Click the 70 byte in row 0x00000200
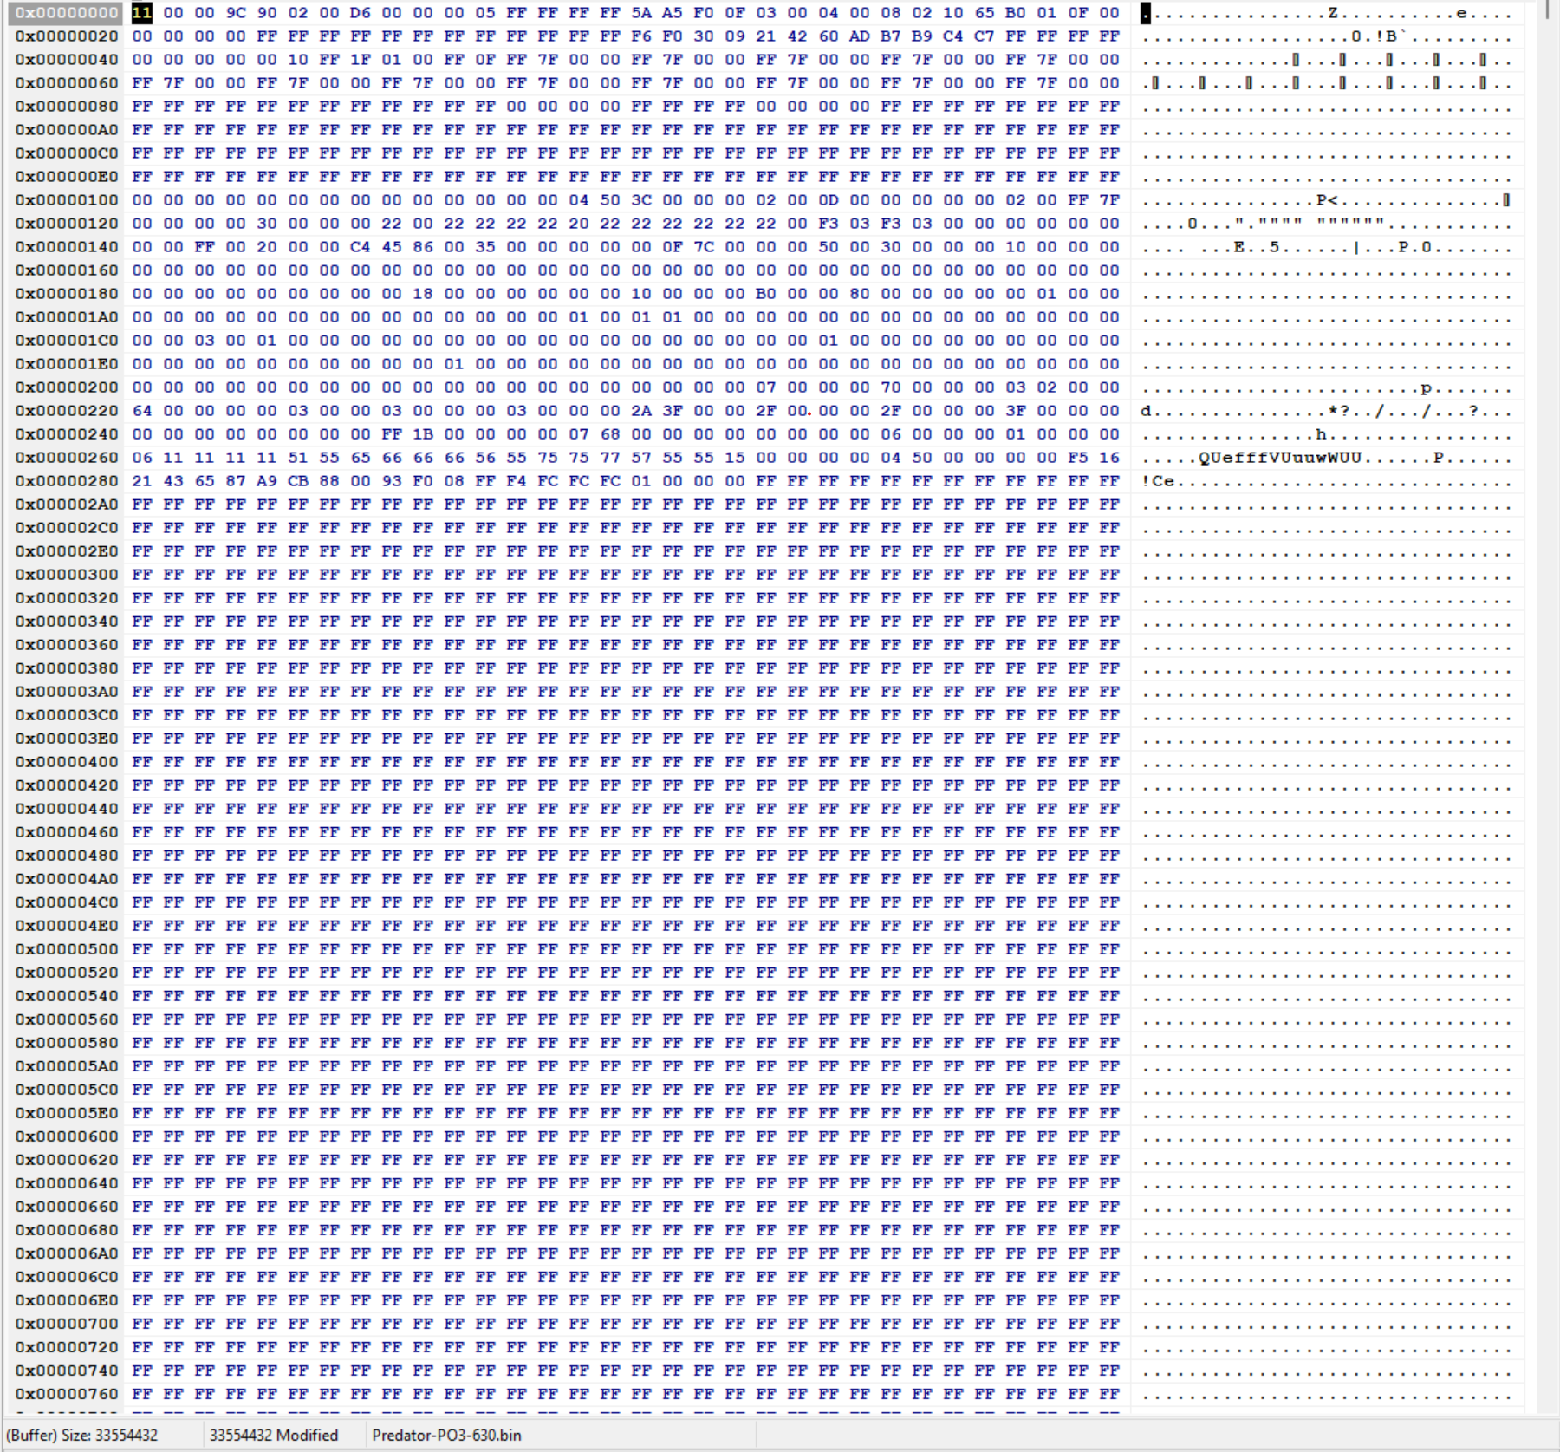 click(x=891, y=387)
